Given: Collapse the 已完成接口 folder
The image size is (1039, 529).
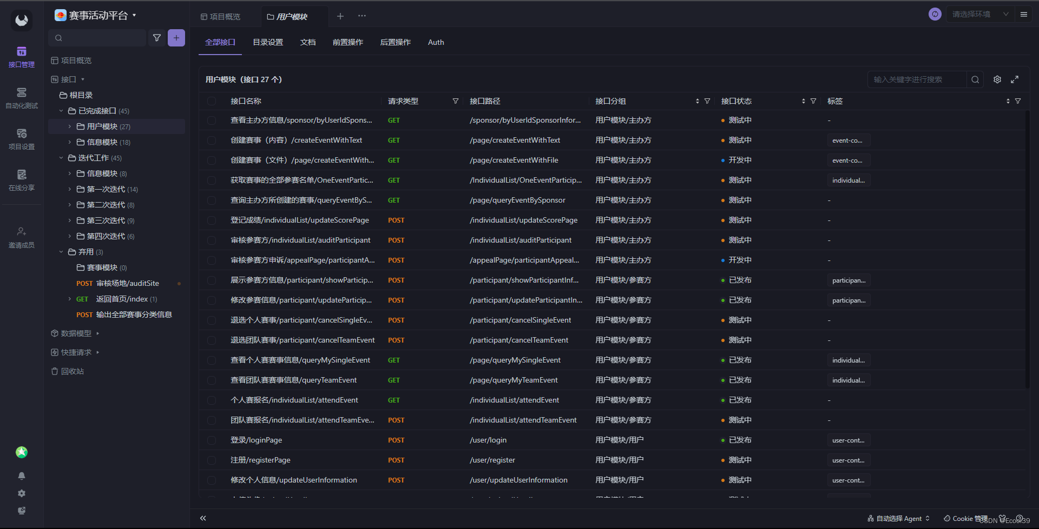Looking at the screenshot, I should click(61, 111).
